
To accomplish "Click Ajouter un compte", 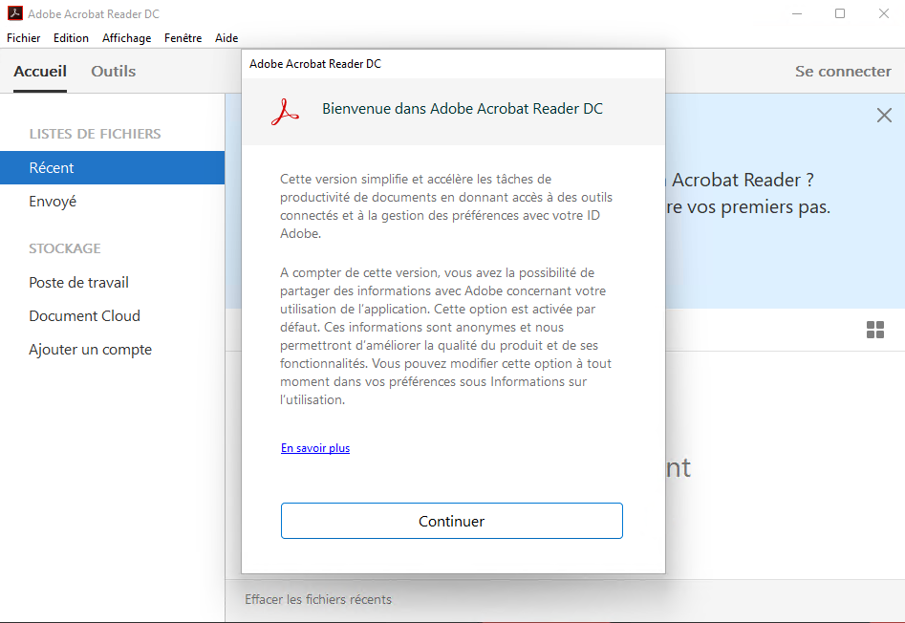I will (x=90, y=350).
